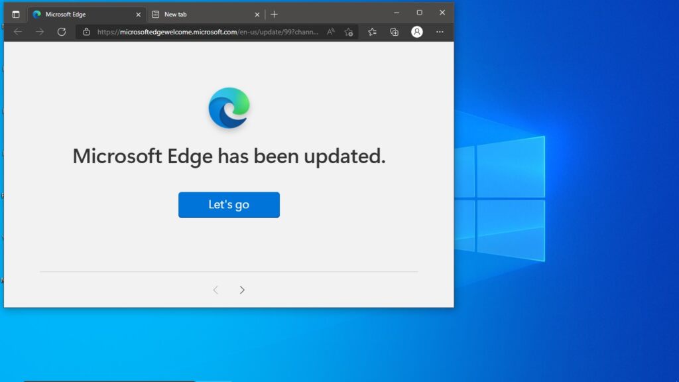Open Settings and more menu
679x382 pixels.
[440, 32]
